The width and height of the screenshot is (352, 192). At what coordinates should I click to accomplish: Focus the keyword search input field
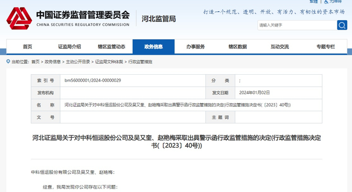[297, 25]
